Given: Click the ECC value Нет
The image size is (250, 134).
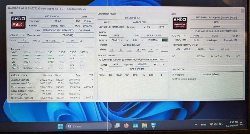Looking at the screenshot, I should 163,65.
